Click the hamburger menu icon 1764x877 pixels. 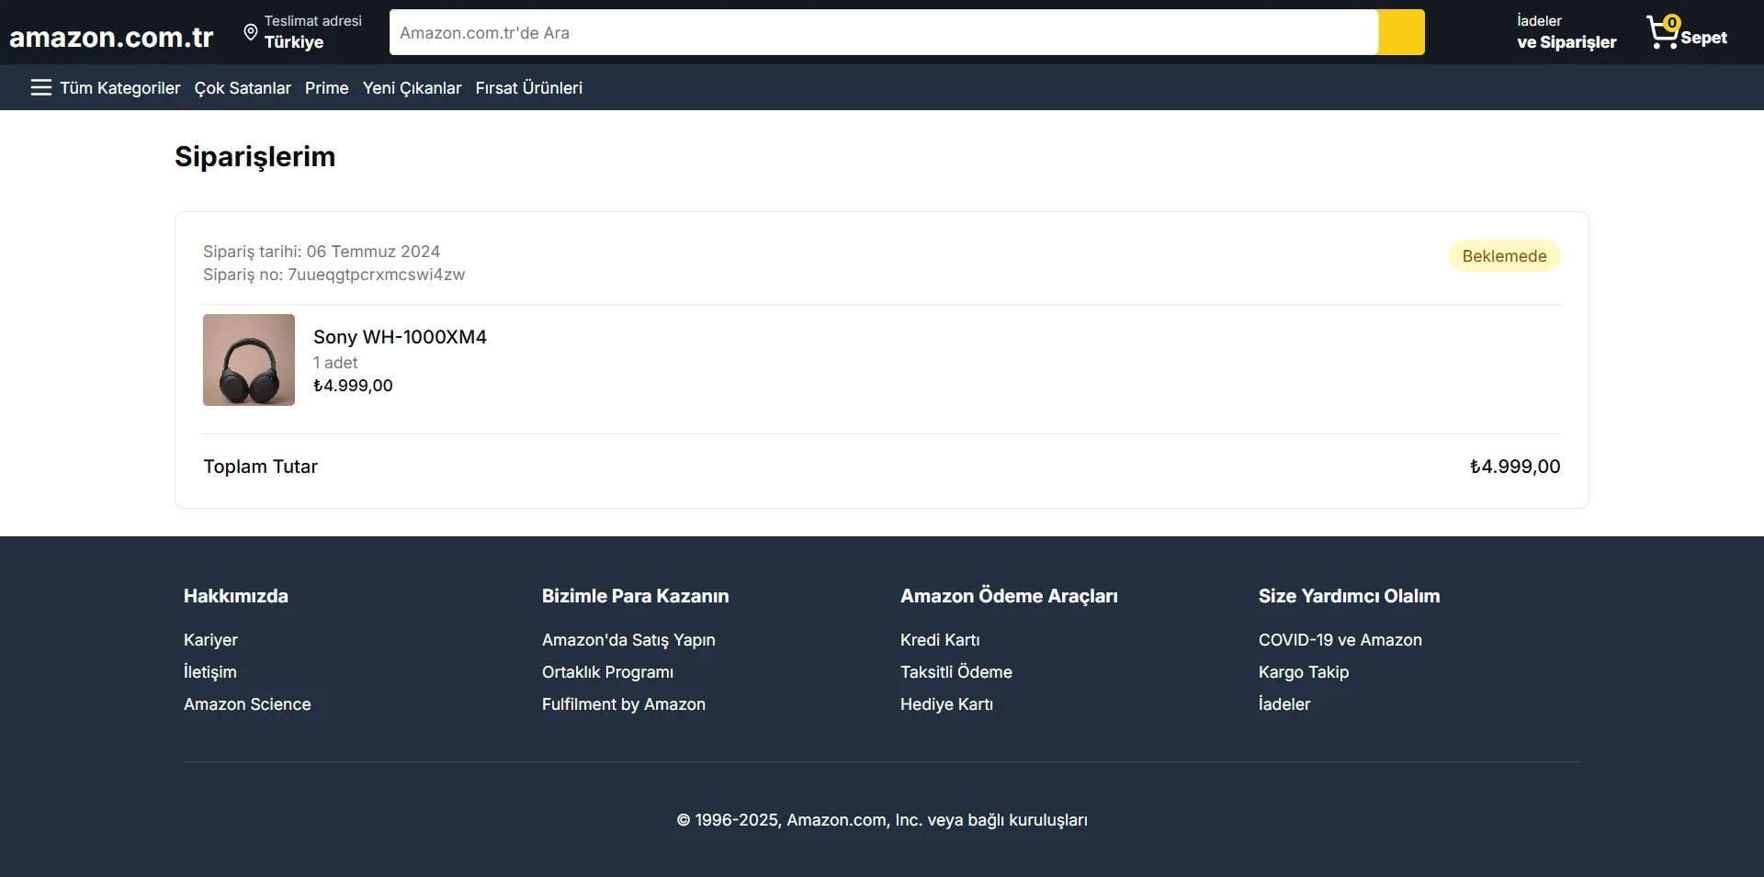[x=40, y=87]
